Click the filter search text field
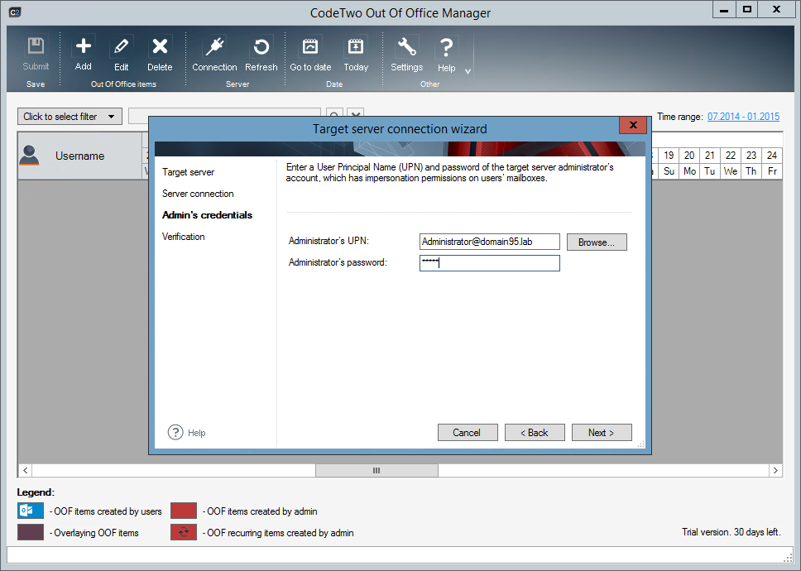Viewport: 801px width, 571px height. (x=225, y=116)
